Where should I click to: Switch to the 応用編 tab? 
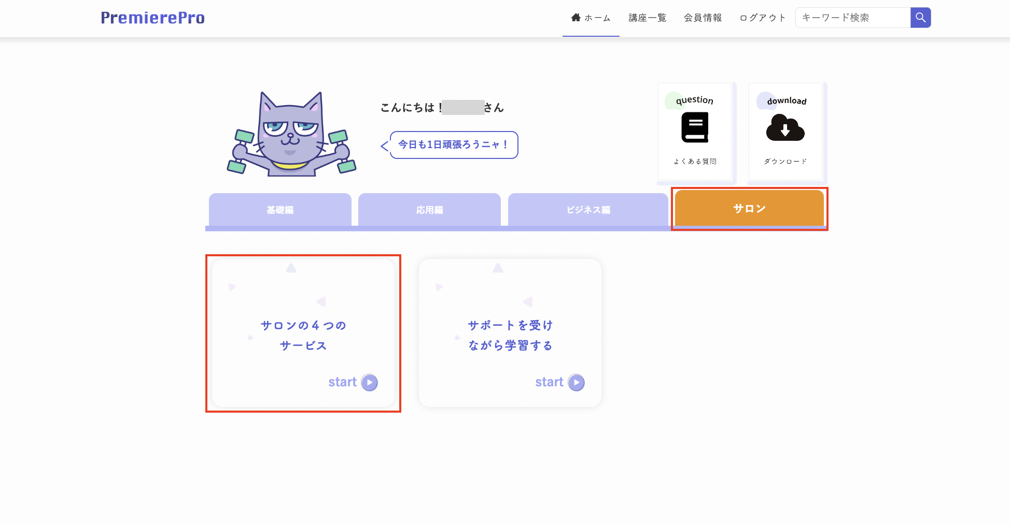point(429,210)
